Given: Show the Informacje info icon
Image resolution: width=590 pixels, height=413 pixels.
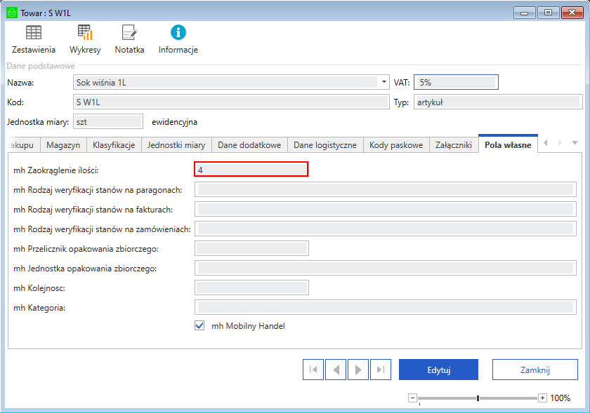Looking at the screenshot, I should click(x=178, y=32).
